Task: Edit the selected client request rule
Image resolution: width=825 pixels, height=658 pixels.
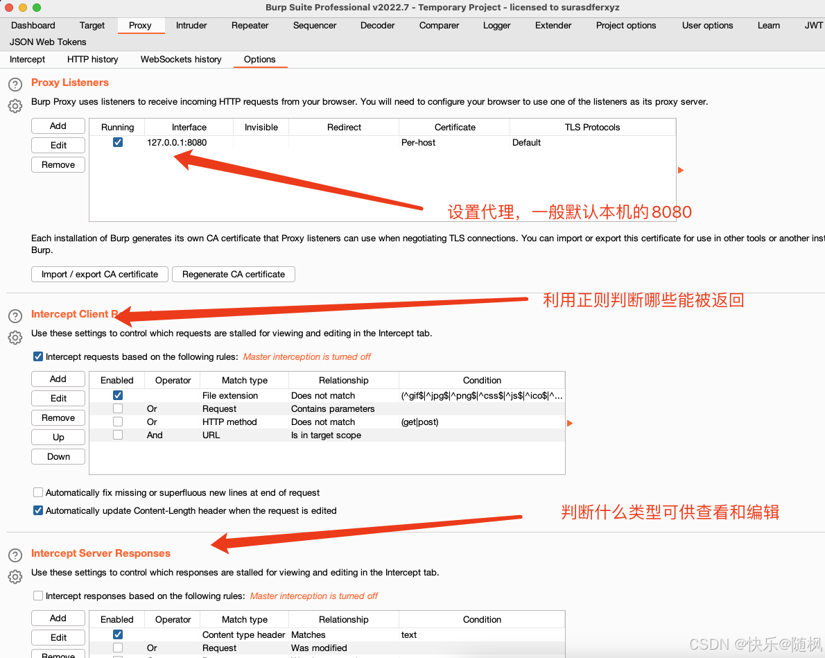Action: pos(58,399)
